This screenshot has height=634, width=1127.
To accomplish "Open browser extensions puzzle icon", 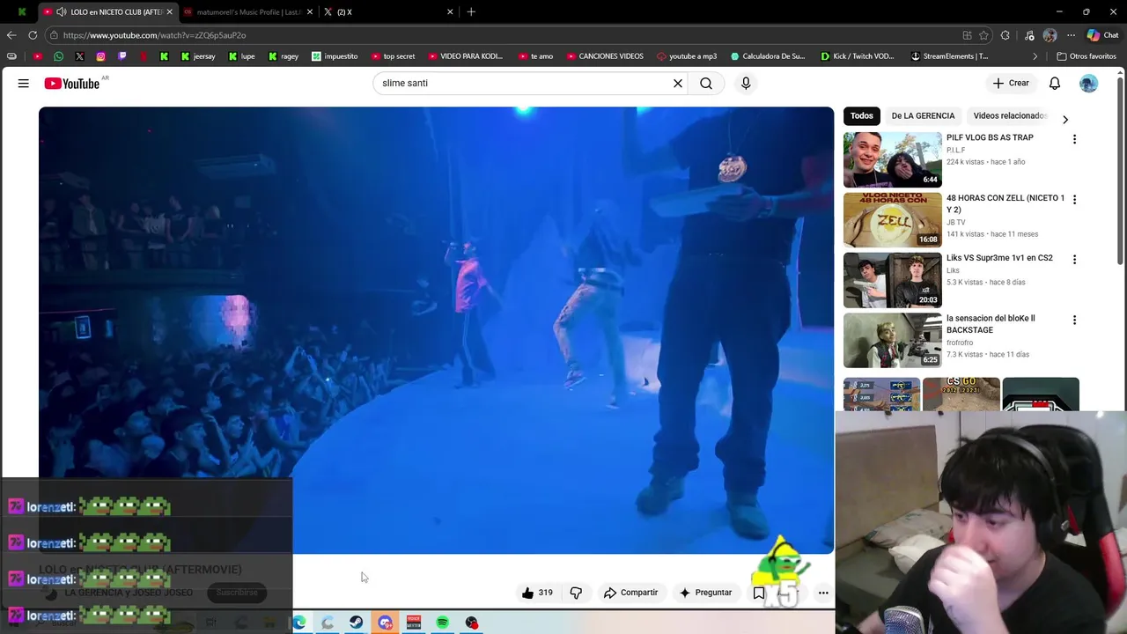I will (1005, 35).
